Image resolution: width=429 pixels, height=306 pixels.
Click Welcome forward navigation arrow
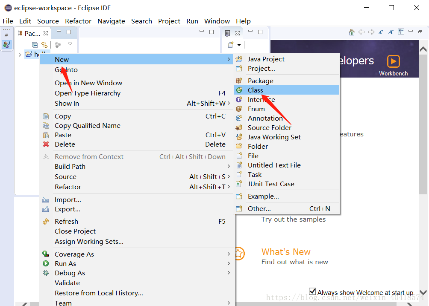click(371, 32)
